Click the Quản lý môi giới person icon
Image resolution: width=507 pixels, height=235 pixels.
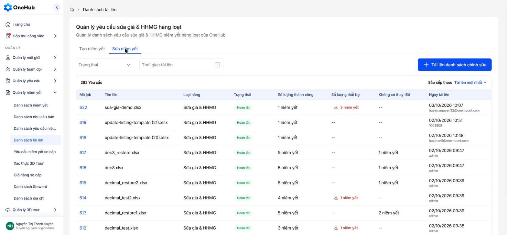(8, 58)
